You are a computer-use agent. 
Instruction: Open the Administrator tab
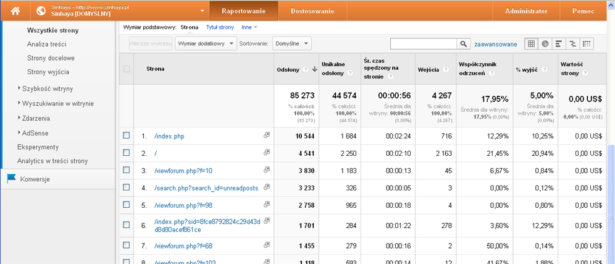point(526,11)
